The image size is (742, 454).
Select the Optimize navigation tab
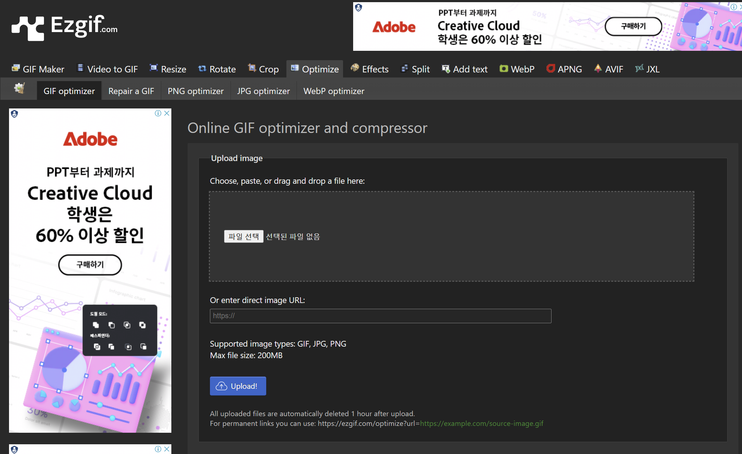315,69
